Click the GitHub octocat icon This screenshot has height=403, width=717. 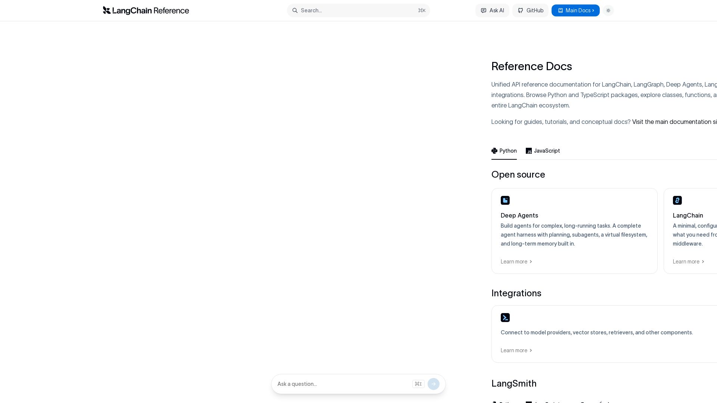[x=521, y=10]
